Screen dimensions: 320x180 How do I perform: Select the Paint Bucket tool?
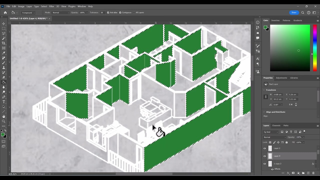4,82
